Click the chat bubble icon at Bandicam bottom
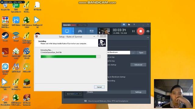 click(x=85, y=101)
